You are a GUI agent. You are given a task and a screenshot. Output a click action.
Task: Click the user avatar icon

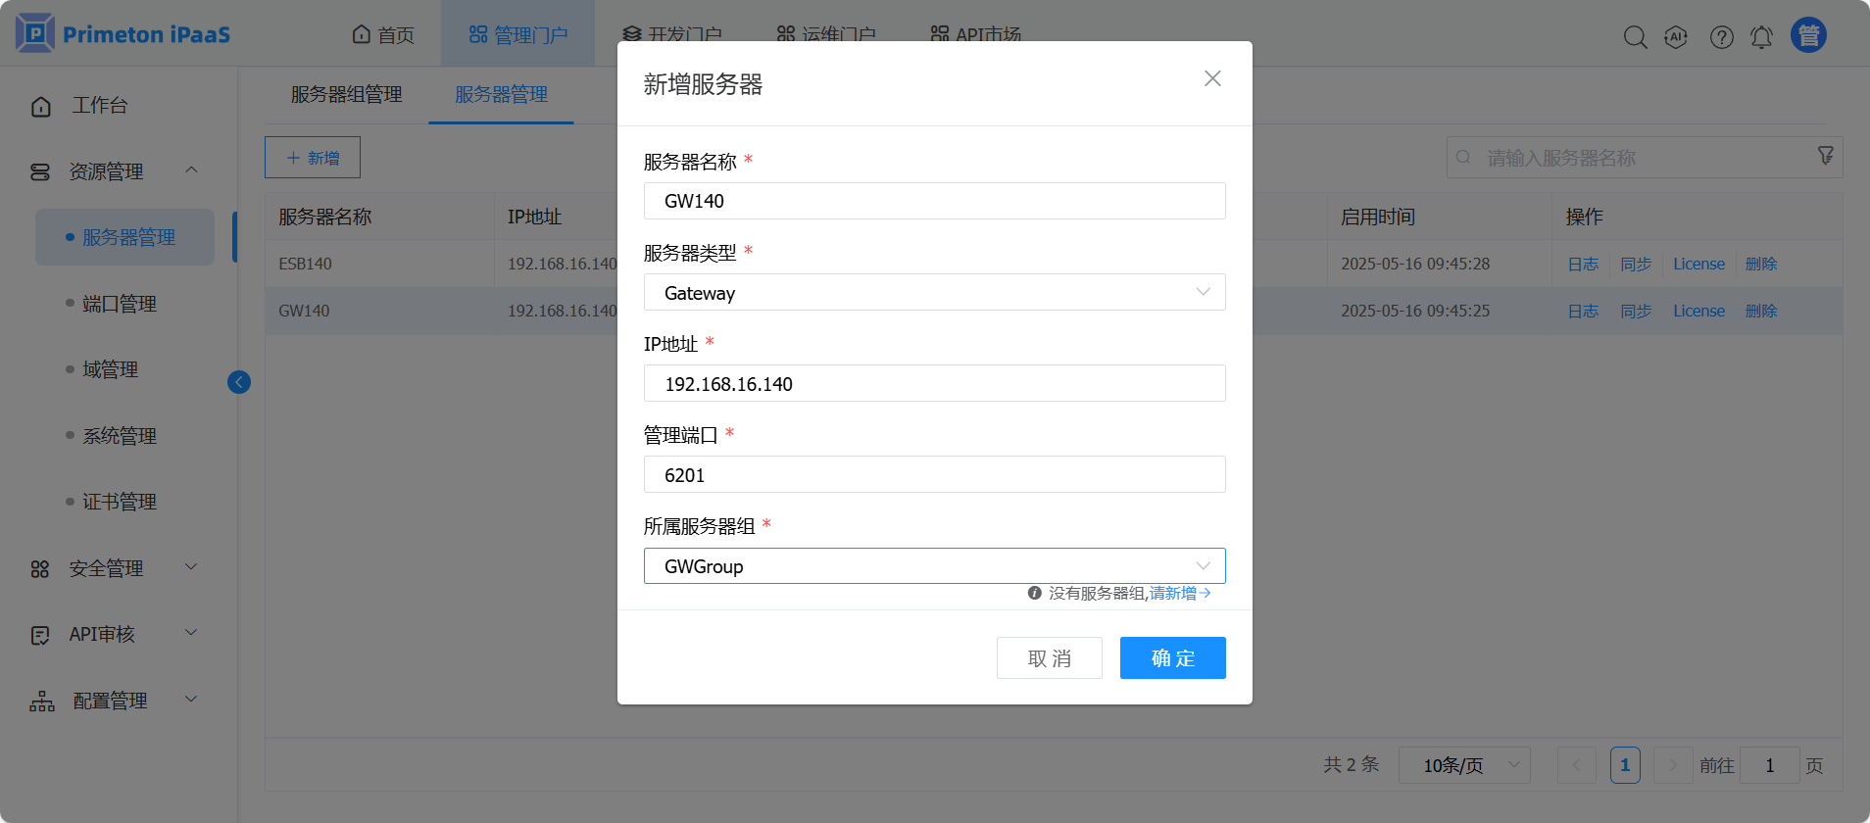[x=1808, y=35]
